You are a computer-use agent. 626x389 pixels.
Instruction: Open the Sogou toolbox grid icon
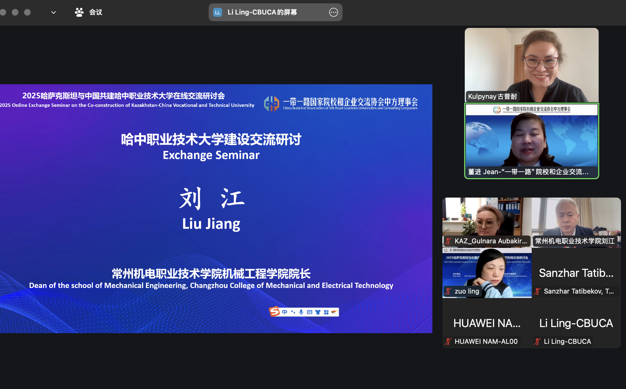pos(326,312)
